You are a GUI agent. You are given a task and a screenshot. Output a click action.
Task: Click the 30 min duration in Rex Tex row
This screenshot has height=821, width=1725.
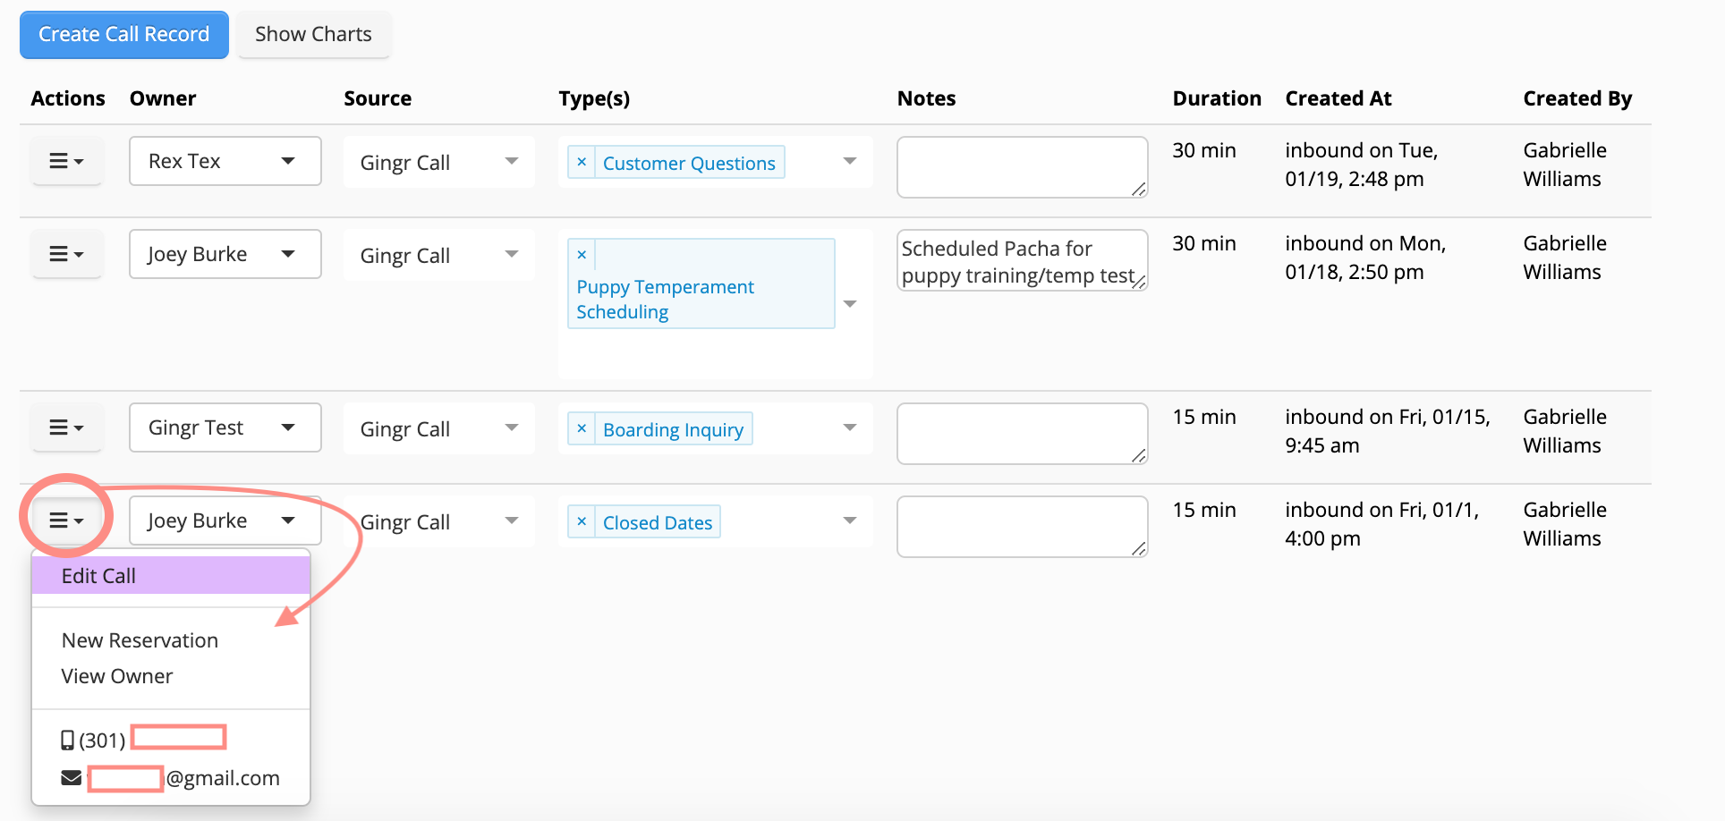[1204, 150]
